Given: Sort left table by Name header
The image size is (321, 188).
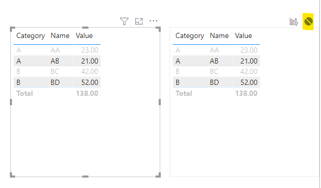Looking at the screenshot, I should 60,35.
